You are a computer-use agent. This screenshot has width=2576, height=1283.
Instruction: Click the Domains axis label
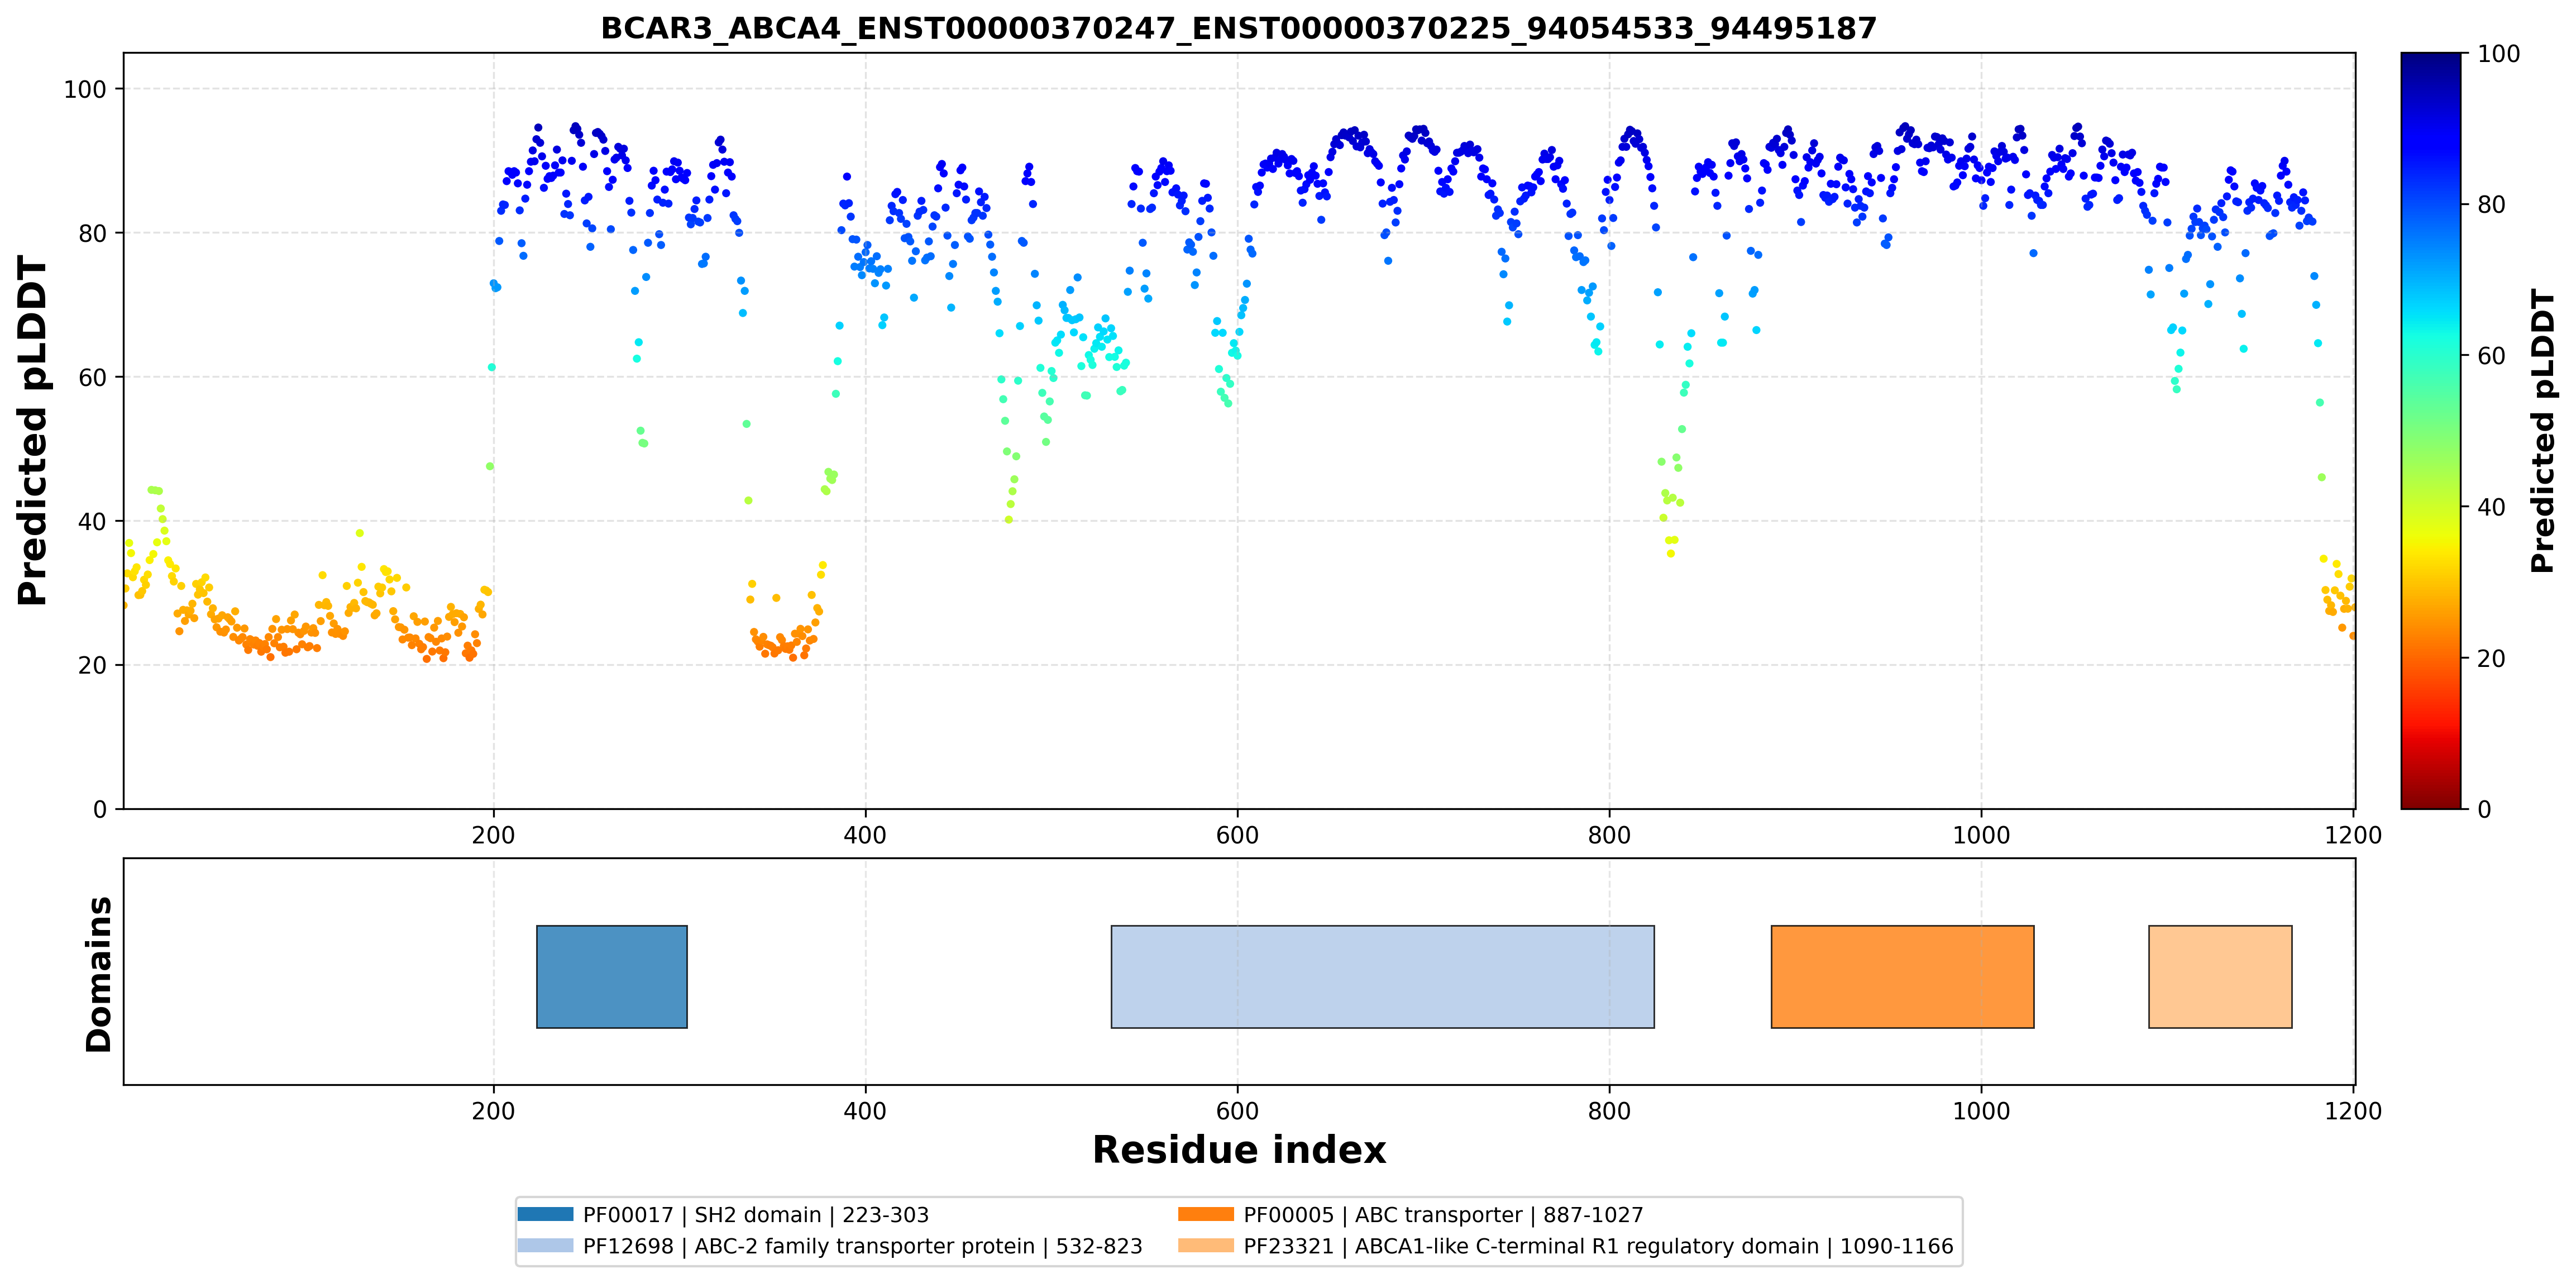(x=99, y=974)
